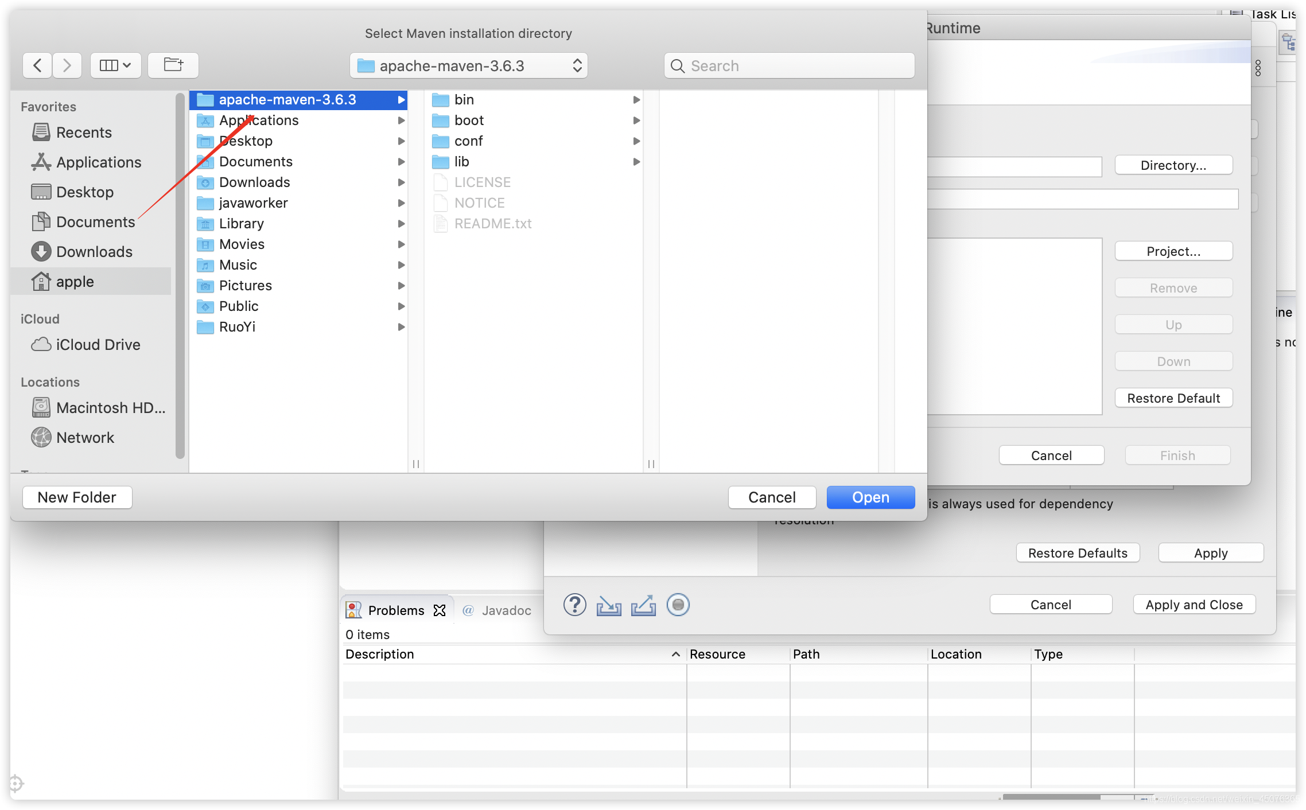Open the column view mode selector
1306x810 pixels.
[x=115, y=65]
